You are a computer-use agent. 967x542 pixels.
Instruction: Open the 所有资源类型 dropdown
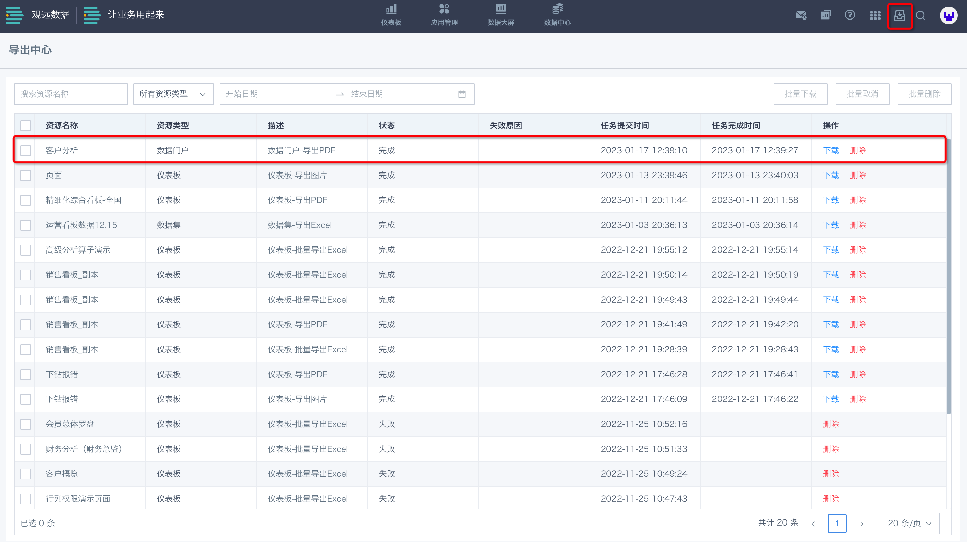[x=173, y=94]
